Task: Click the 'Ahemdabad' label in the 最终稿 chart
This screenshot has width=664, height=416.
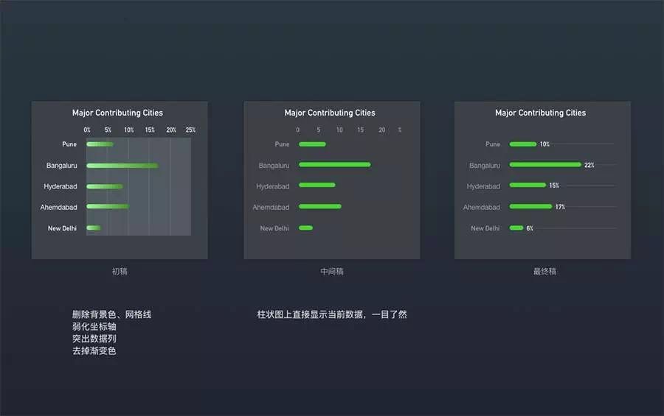Action: coord(482,207)
